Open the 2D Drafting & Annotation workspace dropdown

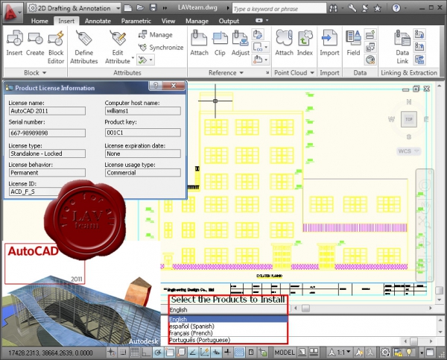point(74,8)
